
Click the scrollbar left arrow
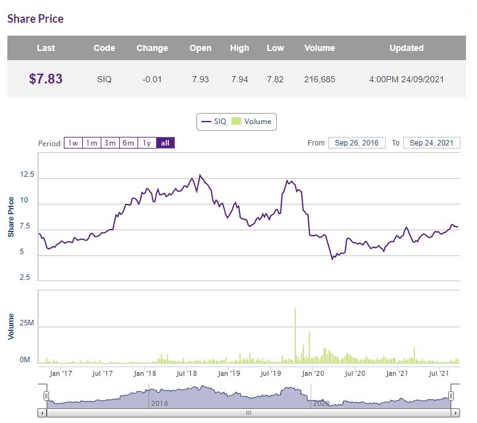(42, 413)
